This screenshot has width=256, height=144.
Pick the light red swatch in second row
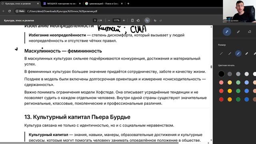pyautogui.click(x=221, y=82)
